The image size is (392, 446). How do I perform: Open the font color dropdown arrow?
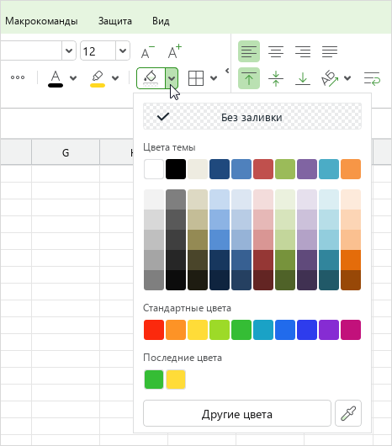click(73, 78)
